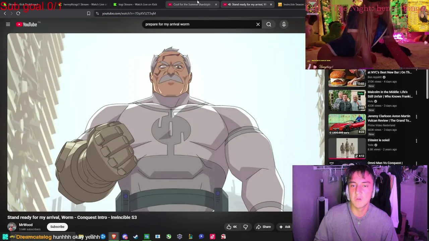The image size is (429, 241).
Task: Mute the 'Stand ready for my arrival' tab audio
Action: pos(229,4)
